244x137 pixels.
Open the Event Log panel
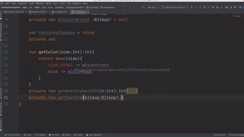click(220, 135)
